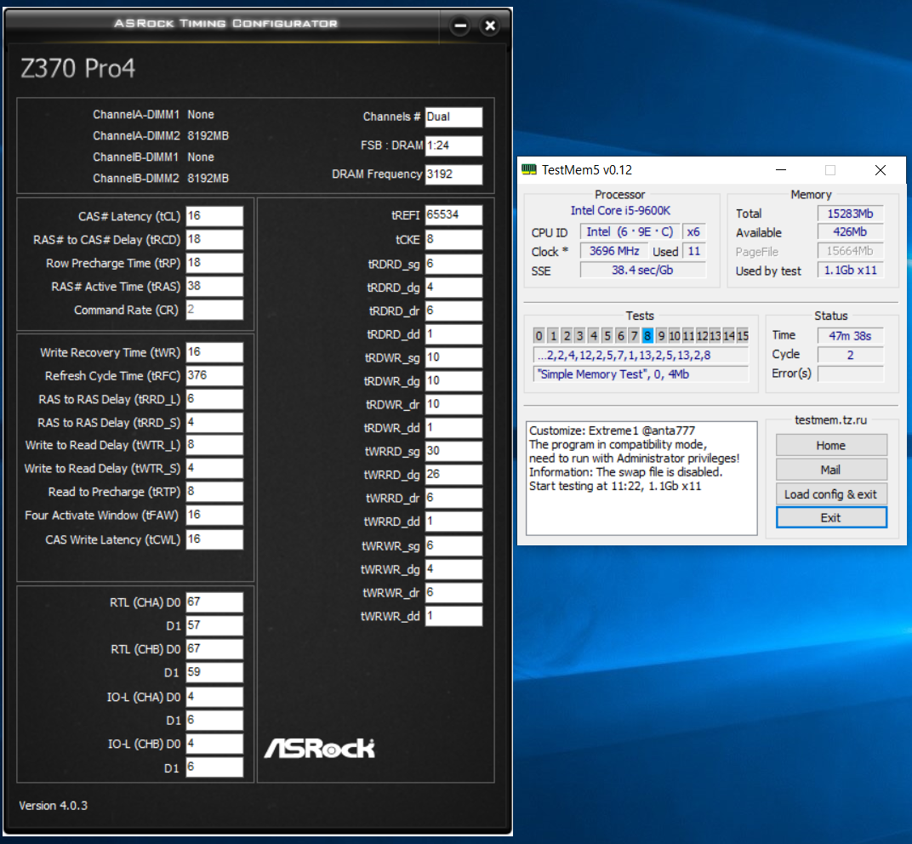Screen dimensions: 912x844
Task: Click the CPU ID value Intel (6 · 9E · C)
Action: tap(630, 231)
